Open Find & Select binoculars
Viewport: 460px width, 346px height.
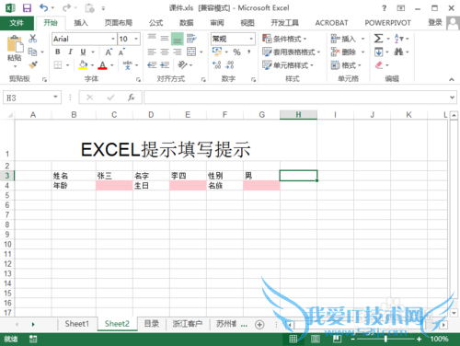(398, 52)
